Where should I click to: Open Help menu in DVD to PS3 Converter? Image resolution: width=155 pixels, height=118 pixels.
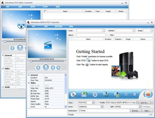tap(71, 26)
